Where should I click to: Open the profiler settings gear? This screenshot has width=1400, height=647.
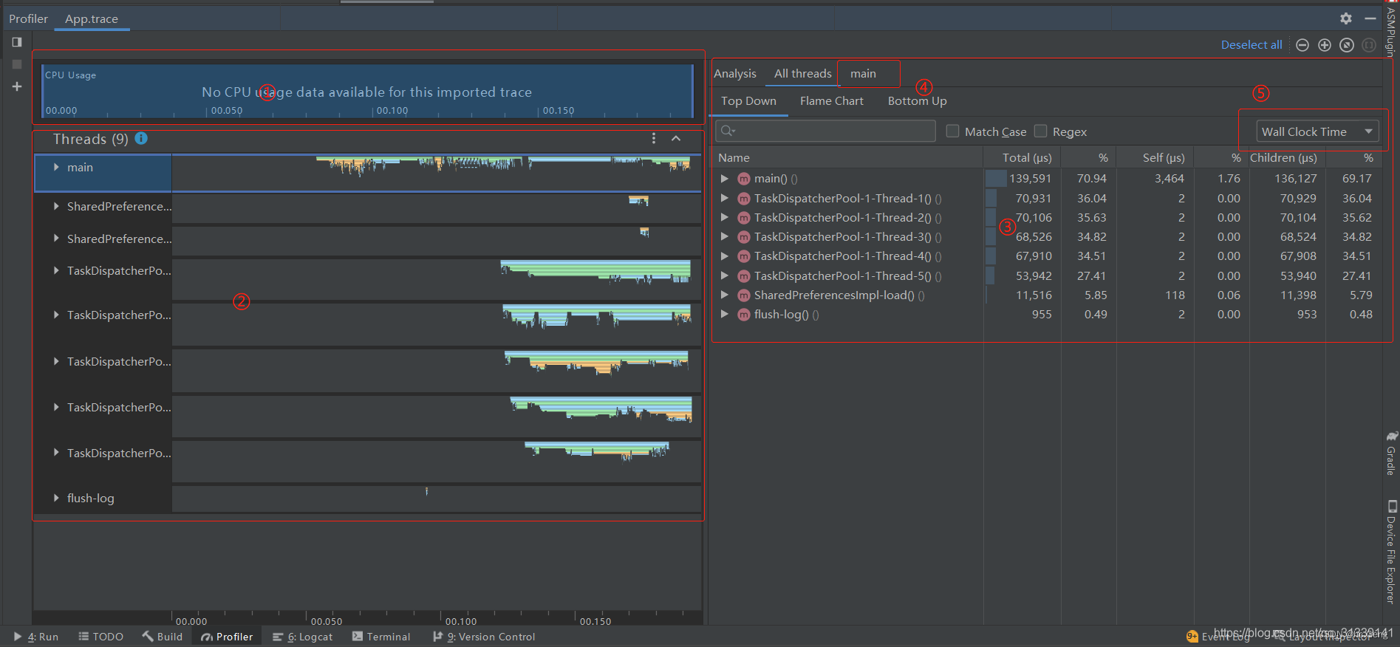point(1346,18)
